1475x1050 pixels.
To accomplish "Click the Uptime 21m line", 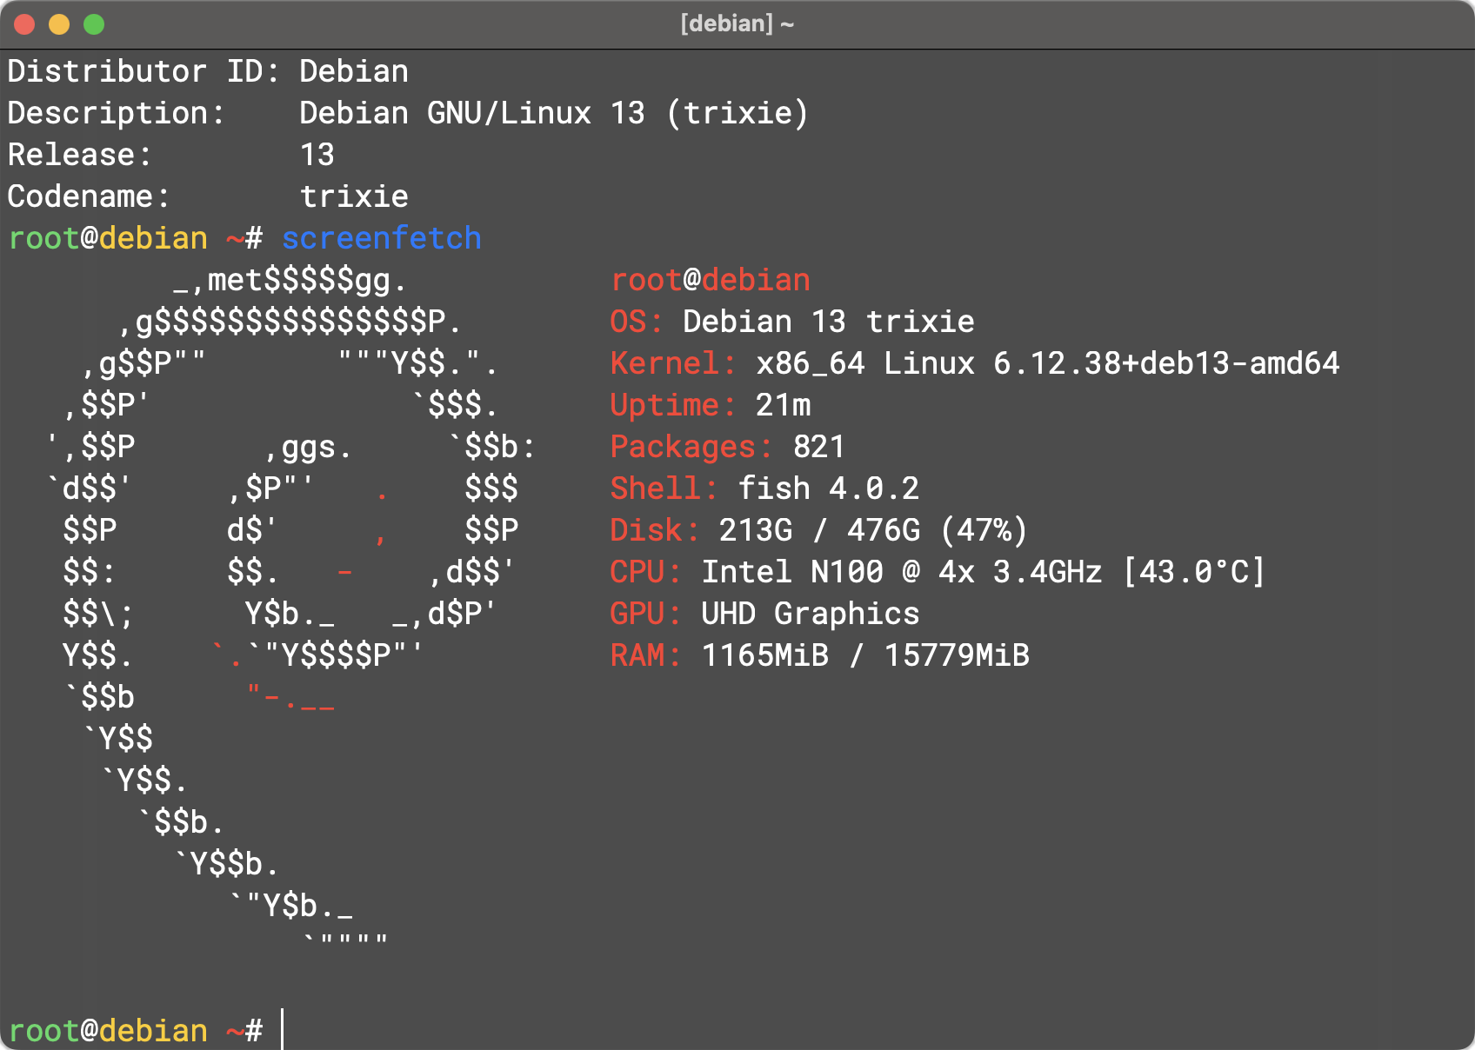I will 710,405.
